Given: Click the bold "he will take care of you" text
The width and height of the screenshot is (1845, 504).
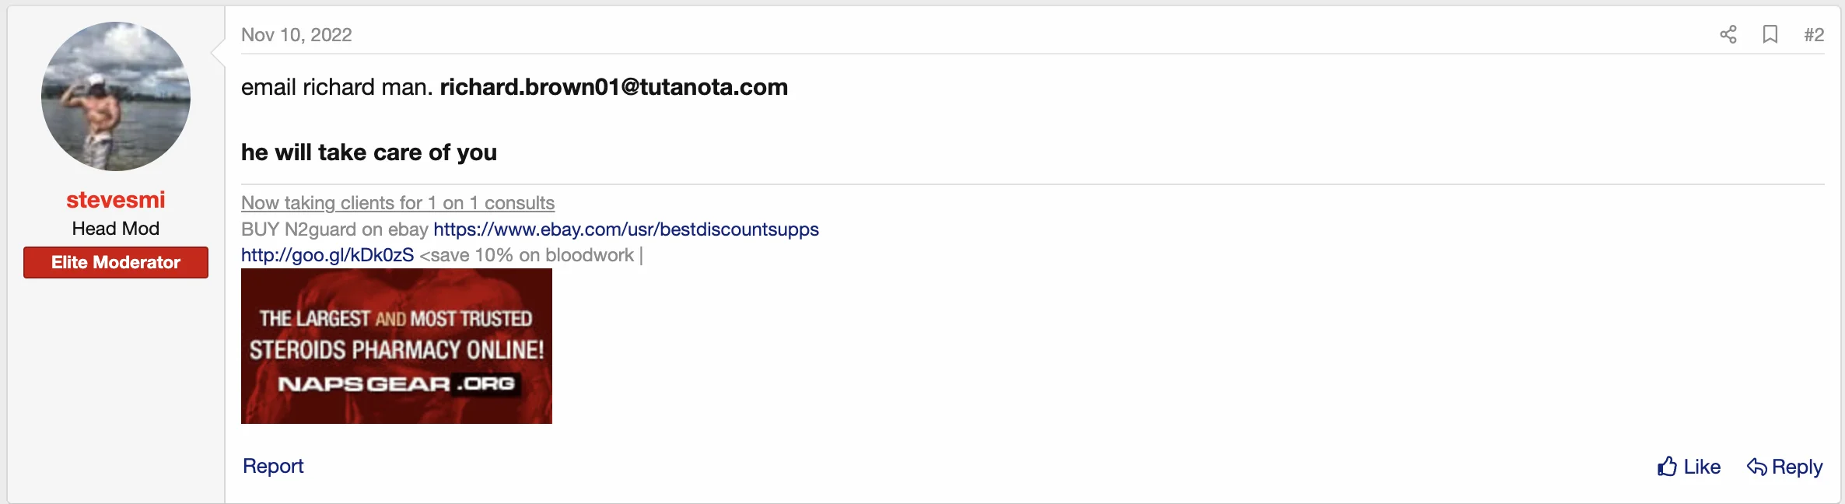Looking at the screenshot, I should 369,152.
